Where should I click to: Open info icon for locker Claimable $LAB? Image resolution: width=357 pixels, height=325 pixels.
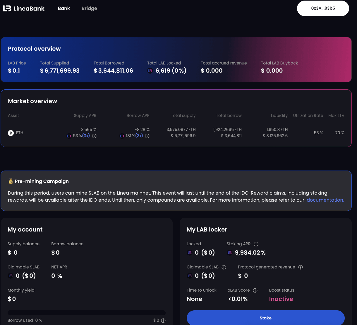pyautogui.click(x=224, y=267)
